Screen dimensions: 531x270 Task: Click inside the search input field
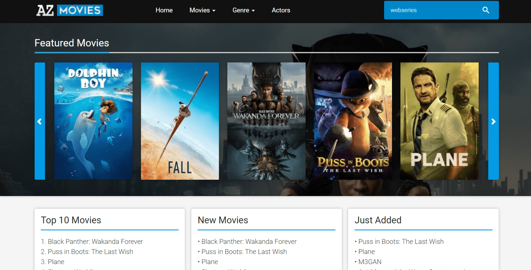pos(432,10)
